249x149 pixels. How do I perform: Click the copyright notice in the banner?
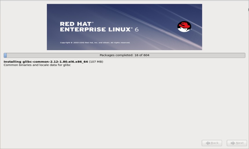pos(95,43)
